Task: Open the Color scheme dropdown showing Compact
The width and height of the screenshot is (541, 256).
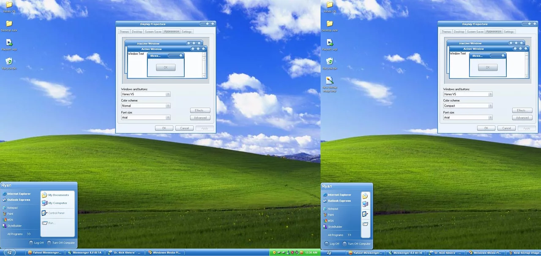Action: (x=468, y=106)
